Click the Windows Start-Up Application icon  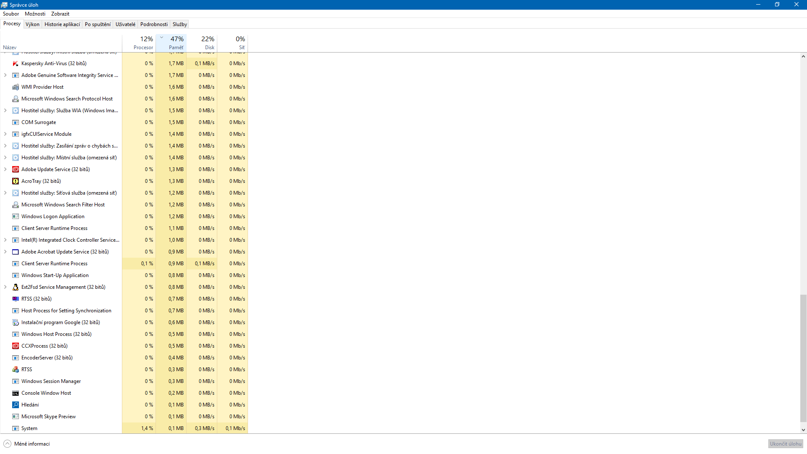[16, 275]
